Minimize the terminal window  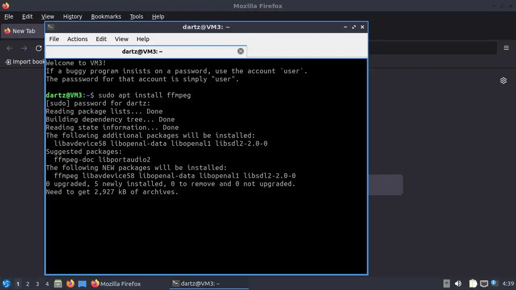tap(345, 27)
